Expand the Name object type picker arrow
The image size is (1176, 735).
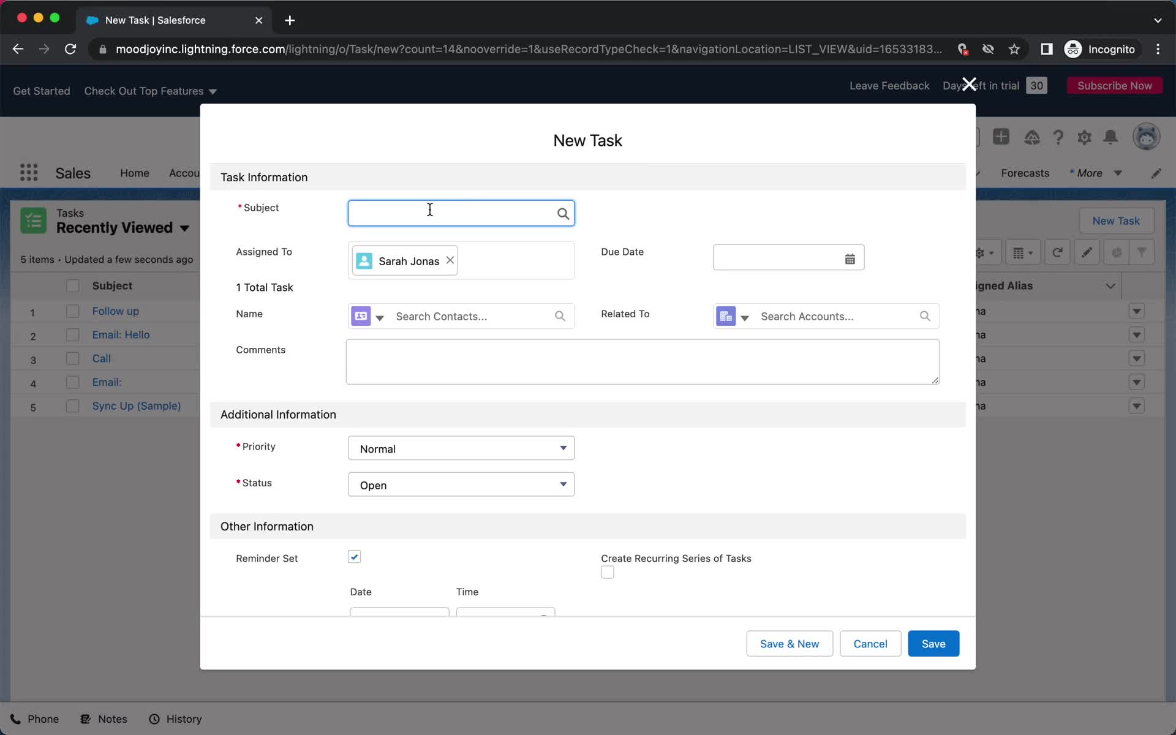380,317
